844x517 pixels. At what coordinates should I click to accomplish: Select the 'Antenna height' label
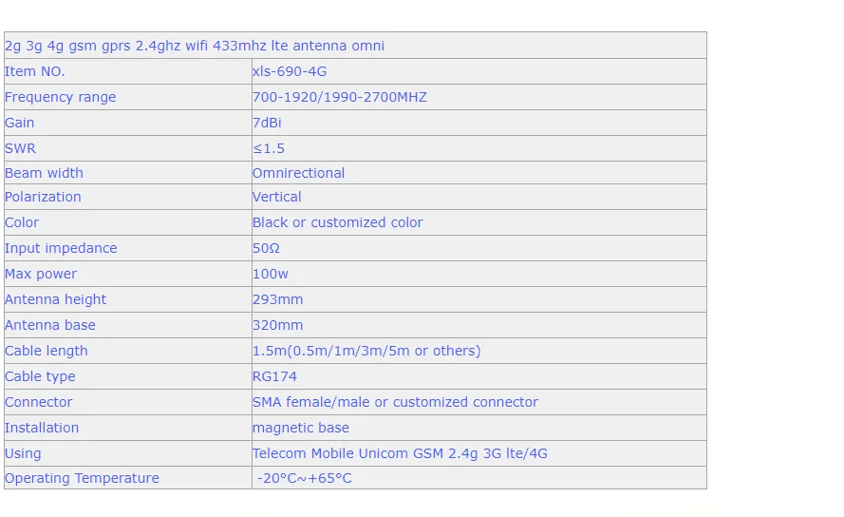click(55, 299)
